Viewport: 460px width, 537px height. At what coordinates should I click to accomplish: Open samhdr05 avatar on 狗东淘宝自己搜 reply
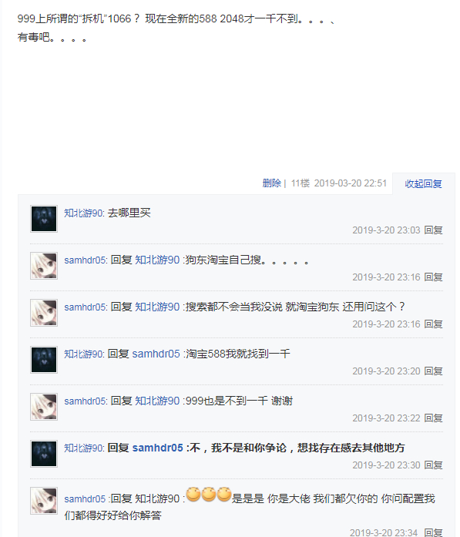44,266
